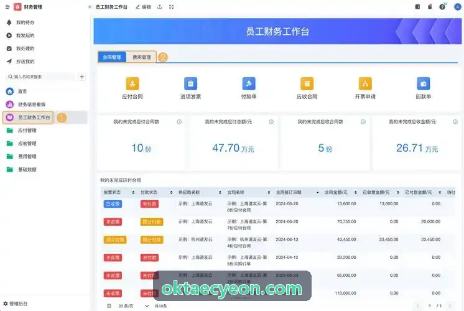Focus the 输入名称来搜索 search field
The height and width of the screenshot is (311, 464).
41,77
